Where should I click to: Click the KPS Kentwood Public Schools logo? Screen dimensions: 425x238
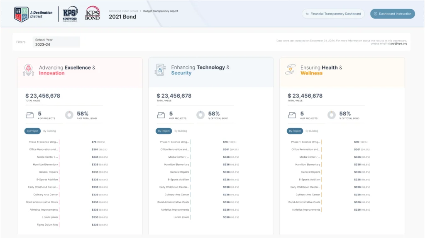(70, 14)
